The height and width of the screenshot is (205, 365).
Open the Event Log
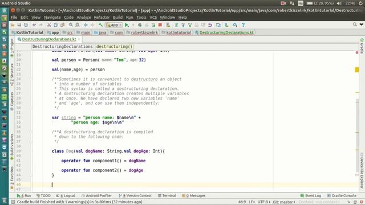tap(311, 196)
